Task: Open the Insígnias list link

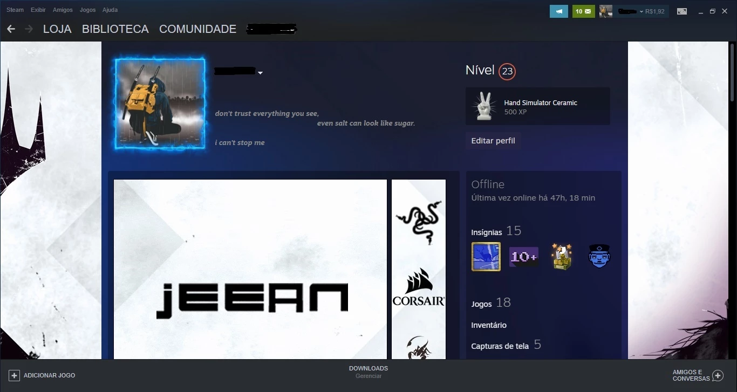Action: pos(496,231)
